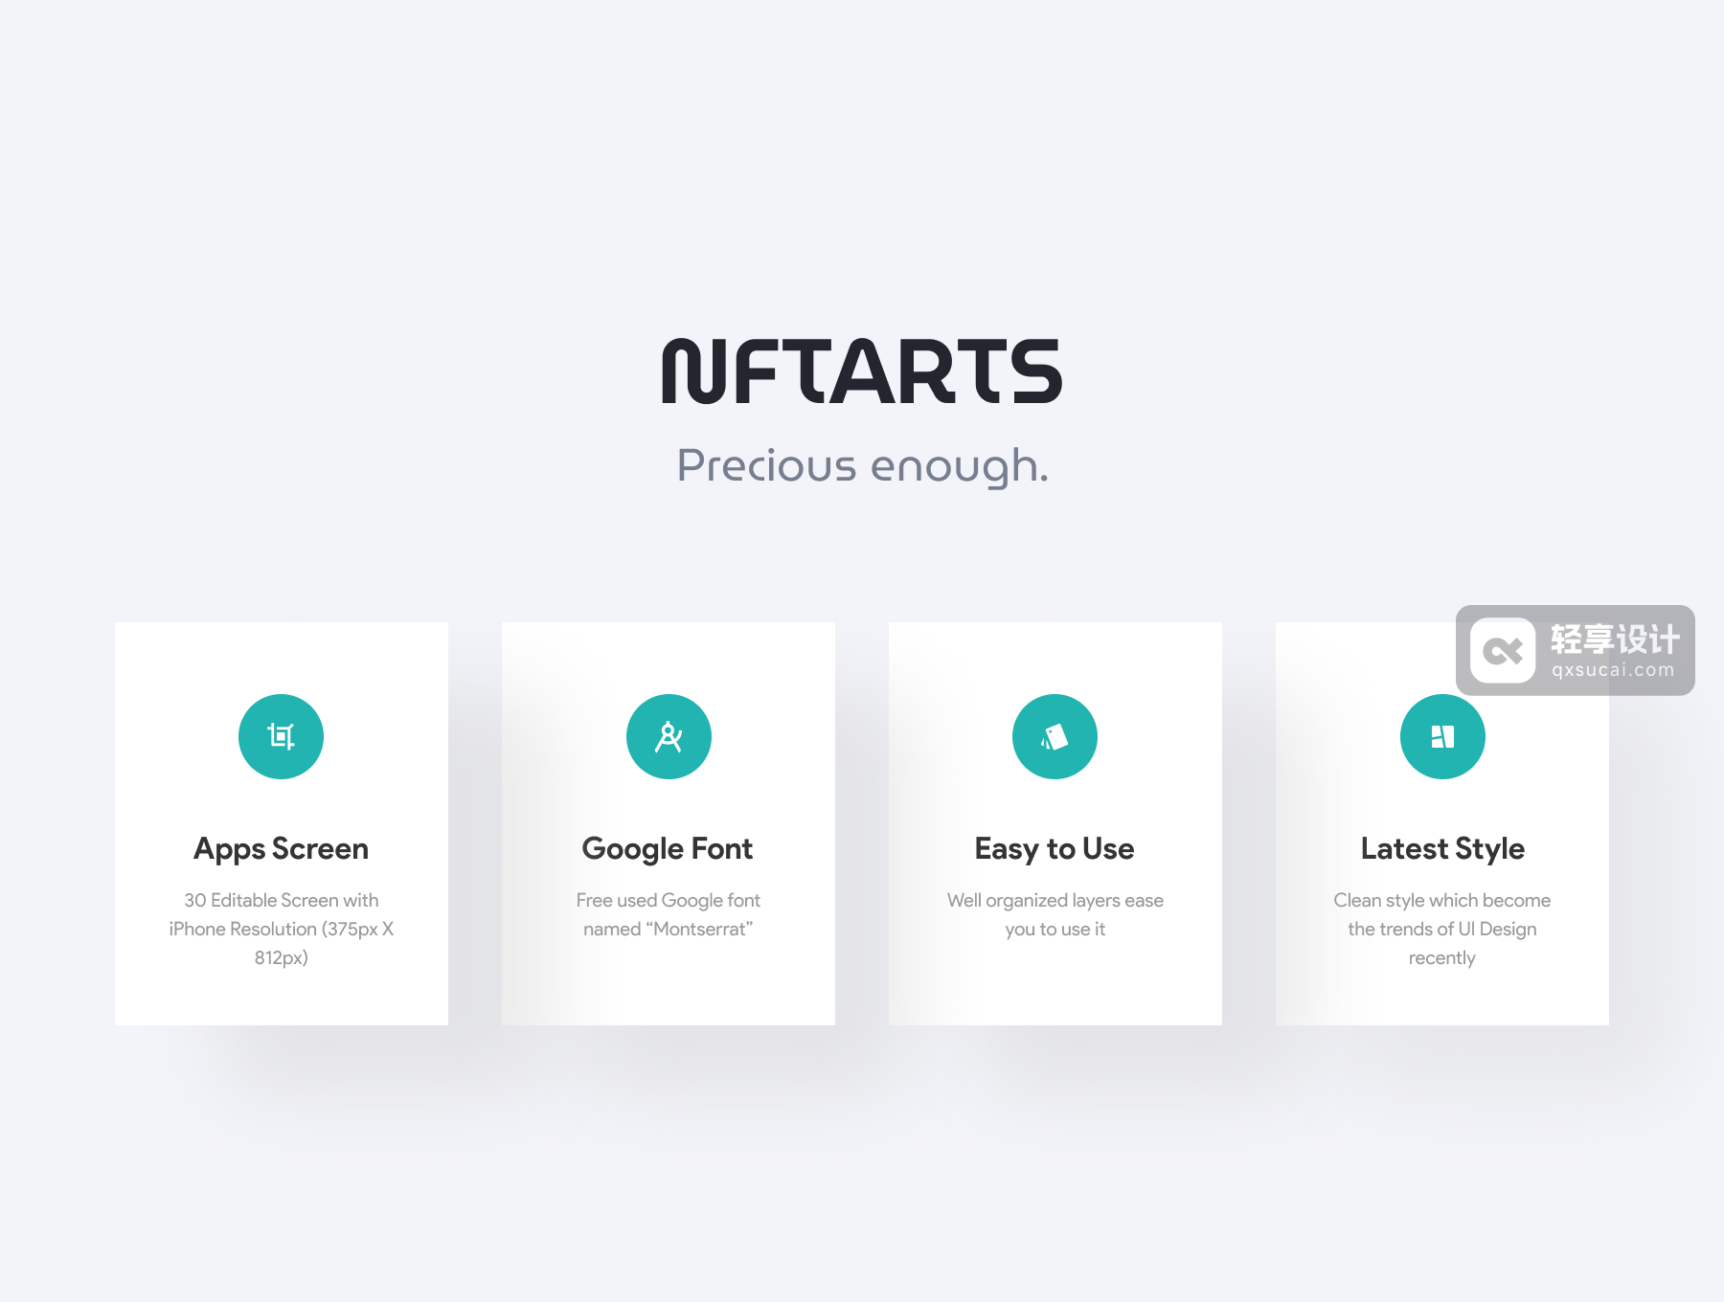
Task: Click the swatch icon above Easy to Use
Action: click(x=1055, y=736)
